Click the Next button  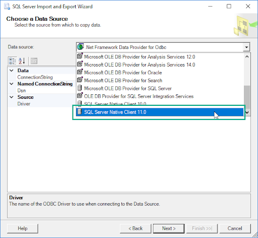pos(169,228)
